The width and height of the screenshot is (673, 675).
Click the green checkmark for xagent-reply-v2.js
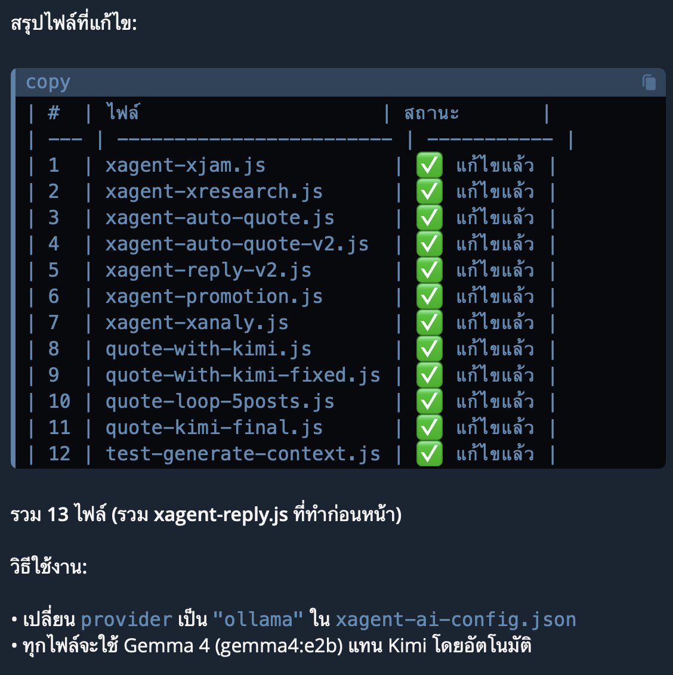pos(429,270)
